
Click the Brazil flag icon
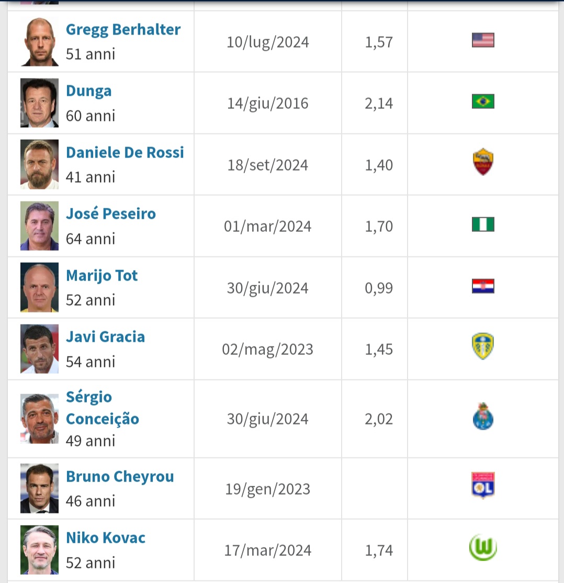click(x=482, y=102)
